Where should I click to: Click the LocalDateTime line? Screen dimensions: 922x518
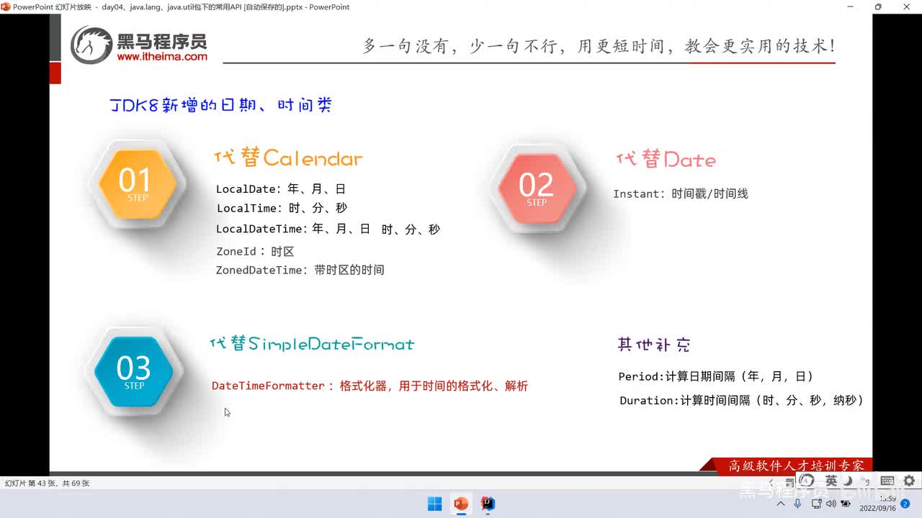(x=328, y=230)
